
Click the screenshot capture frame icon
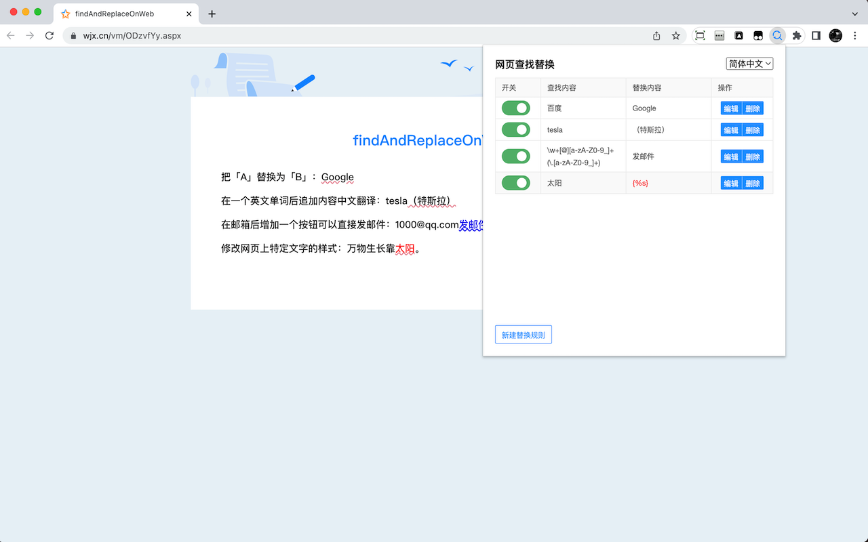pyautogui.click(x=699, y=35)
